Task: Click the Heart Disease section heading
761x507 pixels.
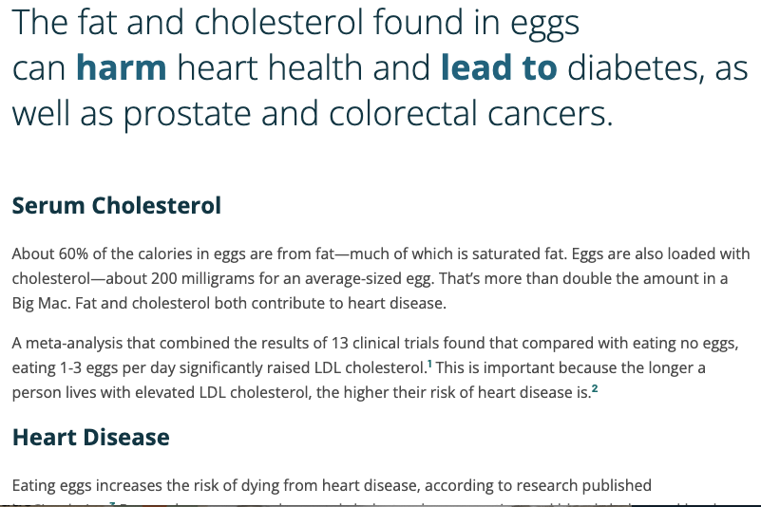Action: [90, 437]
